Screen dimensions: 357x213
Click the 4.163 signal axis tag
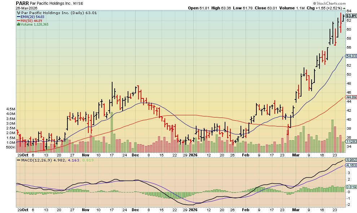351,165
